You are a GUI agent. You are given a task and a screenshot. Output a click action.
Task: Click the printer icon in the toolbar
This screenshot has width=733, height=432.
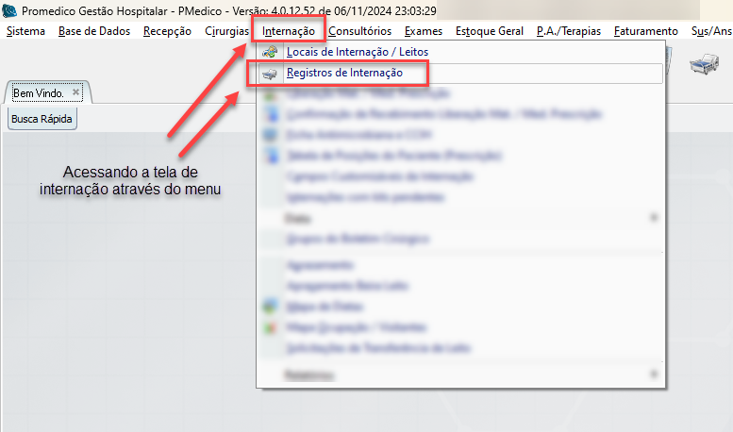pyautogui.click(x=706, y=65)
